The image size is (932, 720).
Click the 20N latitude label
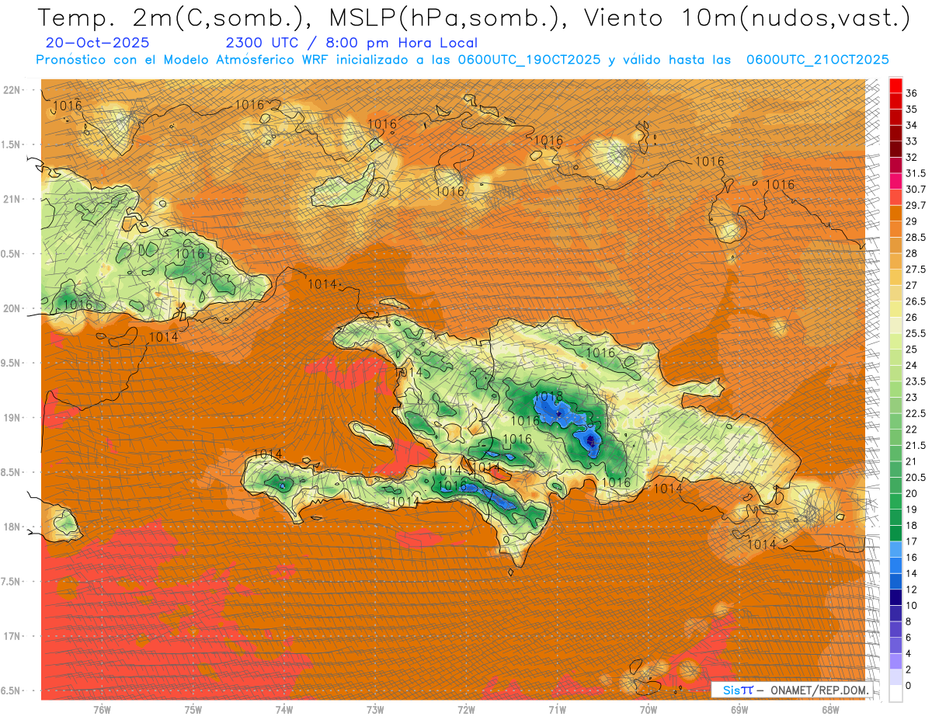(x=11, y=308)
